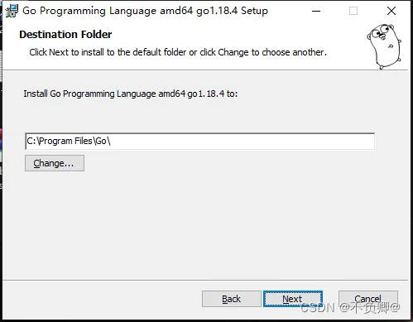Viewport: 413px width, 322px height.
Task: Click the CSDN watermark text
Action: (x=350, y=308)
